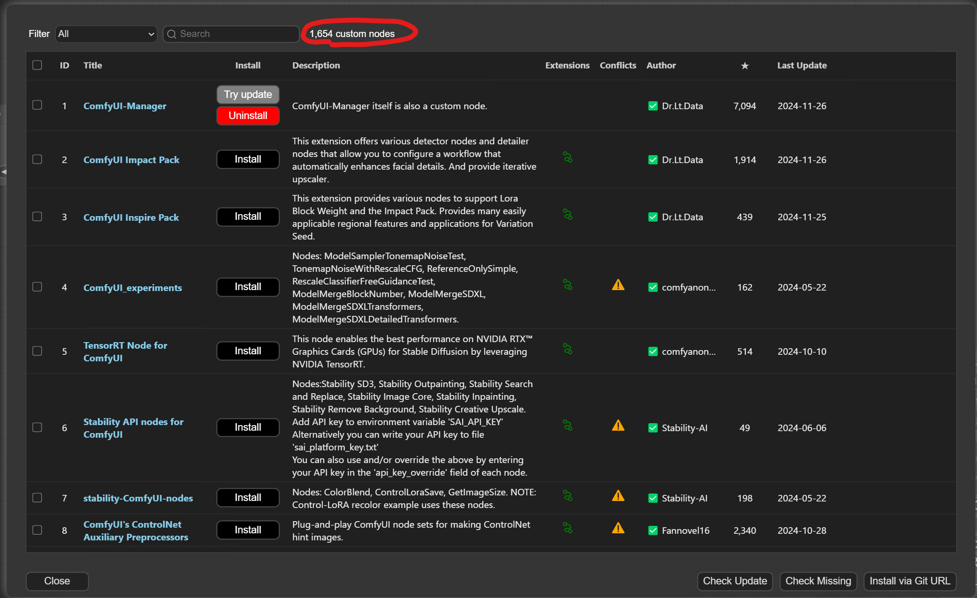Screen dimensions: 977x598
Task: Install ComfyUI_experiments
Action: pos(248,287)
